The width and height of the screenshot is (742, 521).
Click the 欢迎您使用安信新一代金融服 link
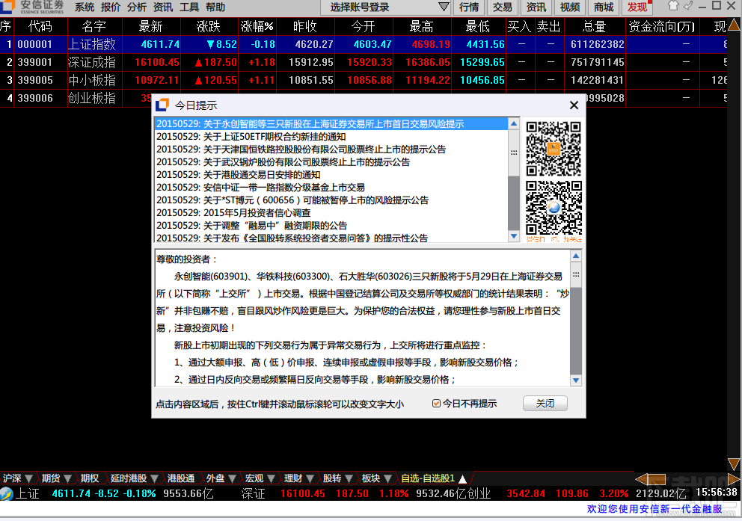[x=654, y=509]
